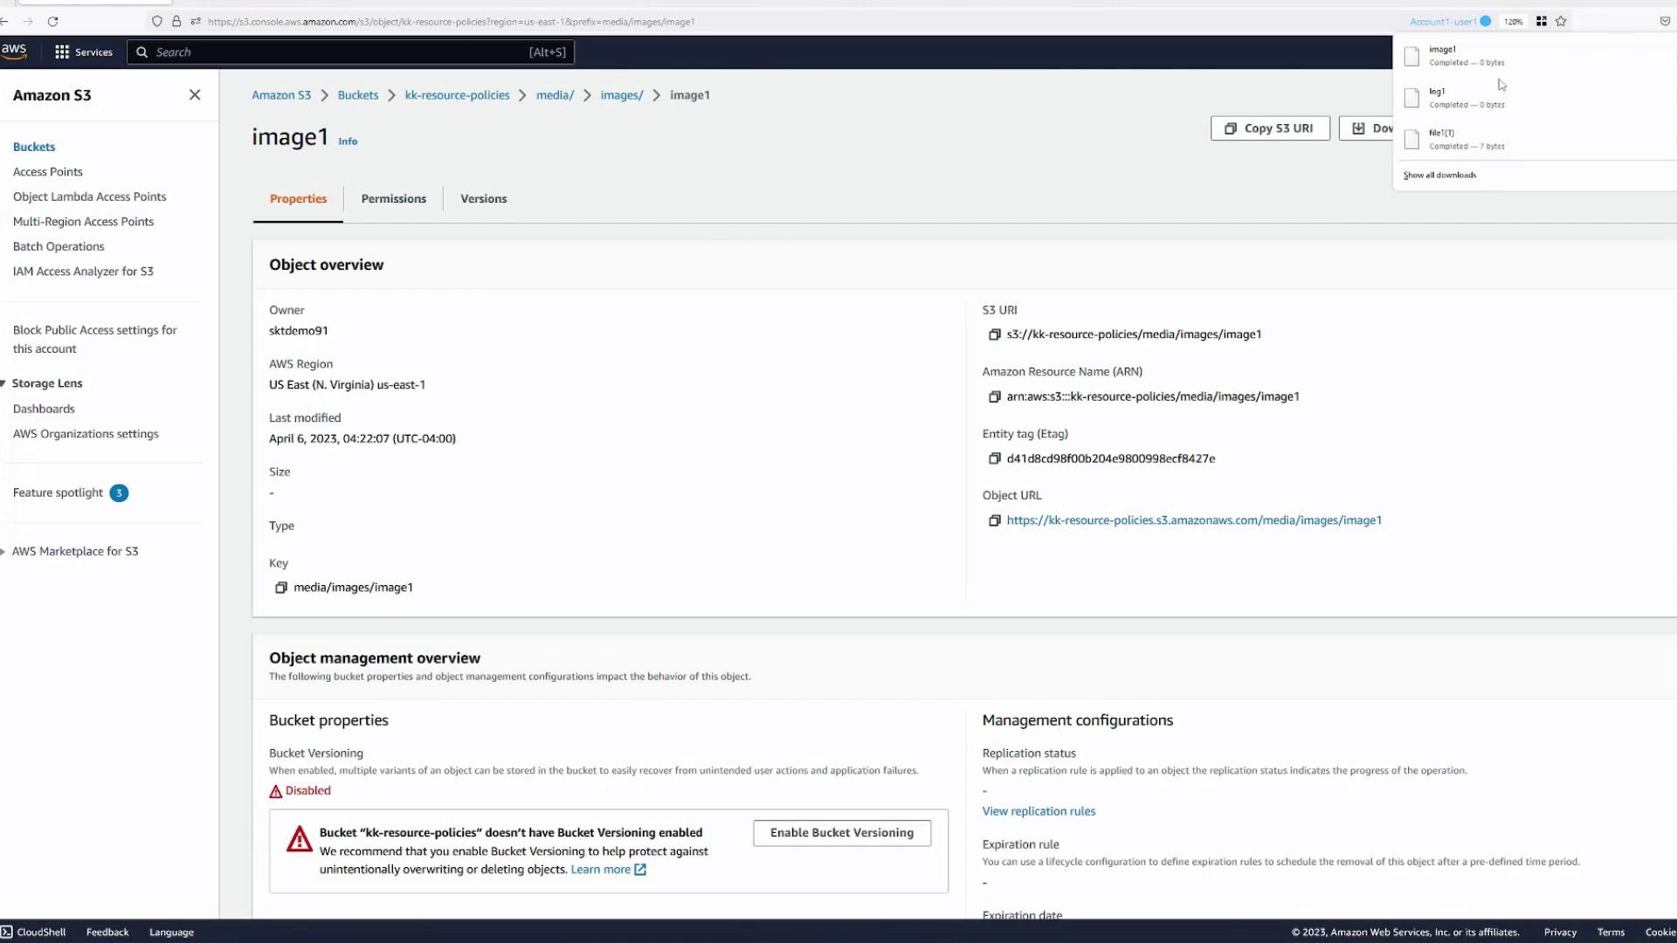The image size is (1677, 943).
Task: Open Block Public Access settings
Action: click(x=95, y=340)
